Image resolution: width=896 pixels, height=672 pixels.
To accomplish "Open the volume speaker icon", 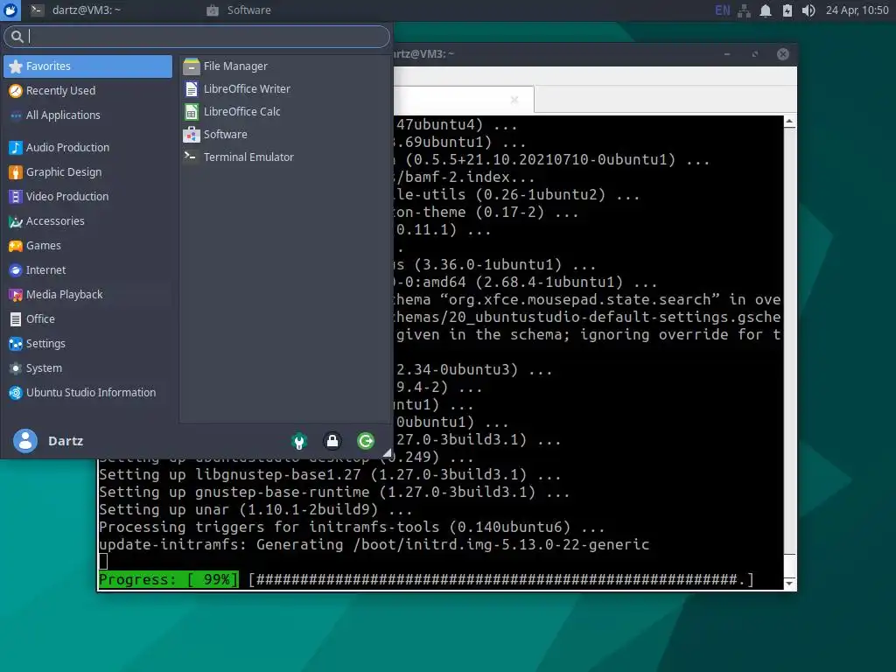I will pyautogui.click(x=808, y=10).
